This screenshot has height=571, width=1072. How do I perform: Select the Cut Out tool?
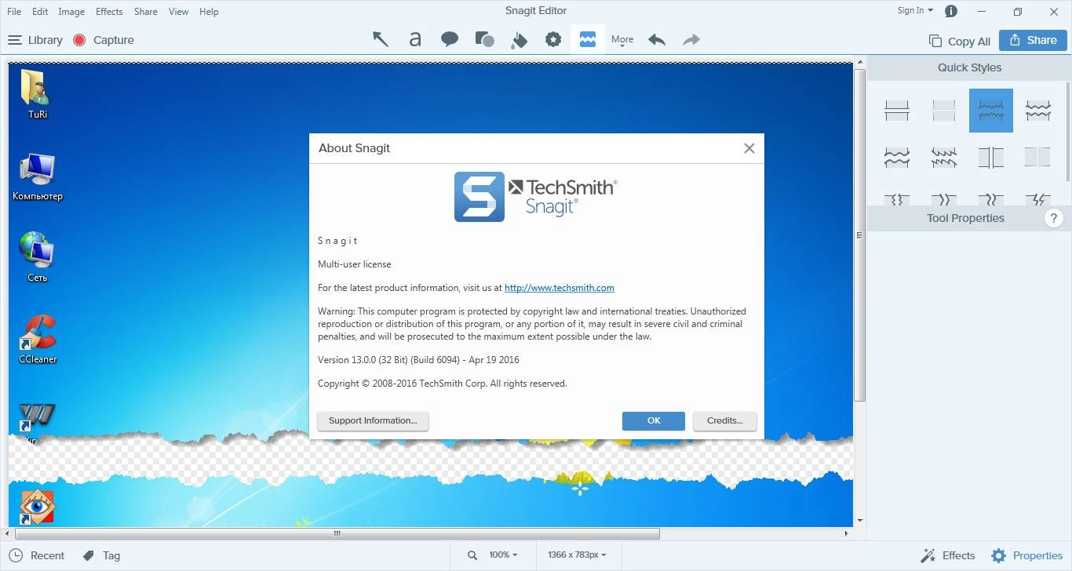pos(588,39)
